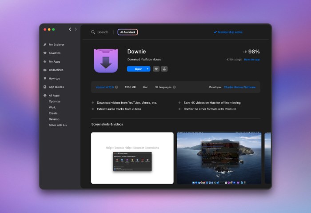Open Charlie Monroe Software developer link
This screenshot has width=311, height=213.
click(x=239, y=87)
